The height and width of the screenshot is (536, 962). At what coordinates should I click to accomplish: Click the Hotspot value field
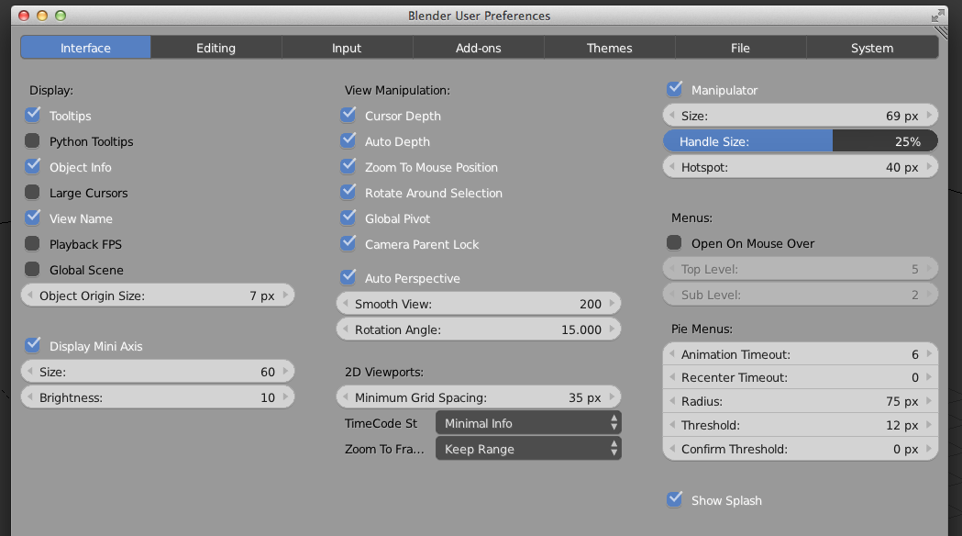click(800, 167)
